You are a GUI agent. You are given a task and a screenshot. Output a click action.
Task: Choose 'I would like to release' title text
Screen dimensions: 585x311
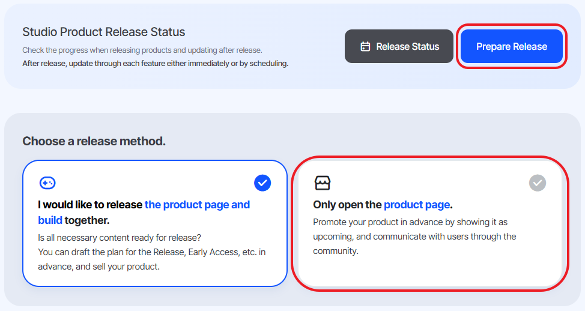90,205
